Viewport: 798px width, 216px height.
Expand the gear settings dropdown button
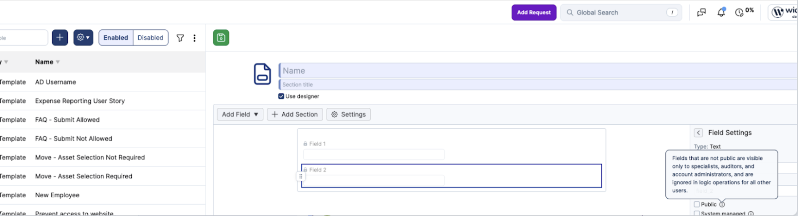tap(83, 38)
